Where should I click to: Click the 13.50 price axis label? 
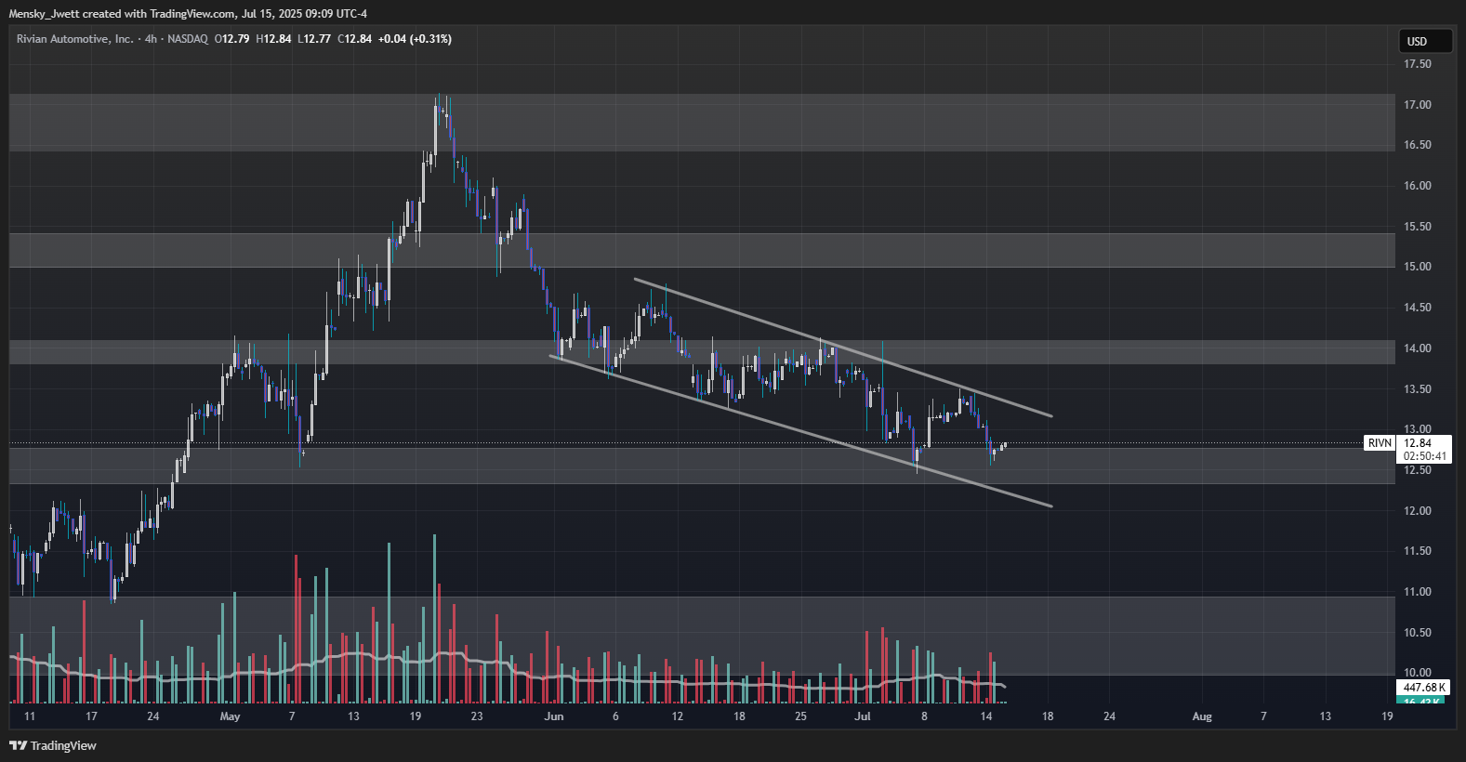1418,389
